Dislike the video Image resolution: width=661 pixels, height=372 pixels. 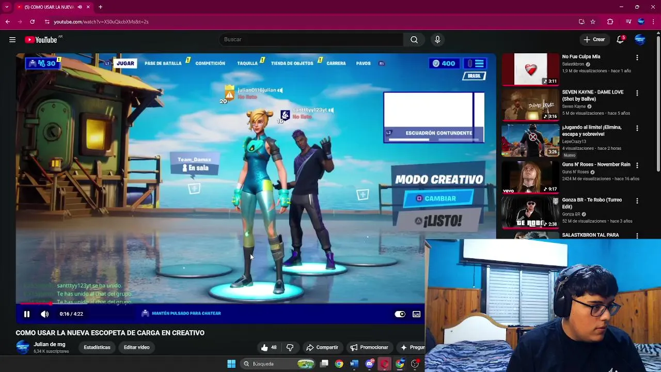coord(290,348)
